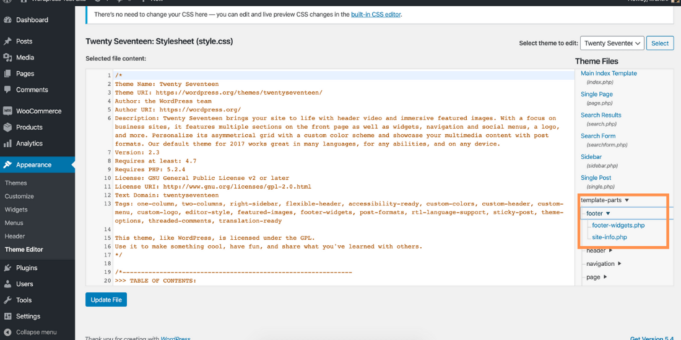Image resolution: width=681 pixels, height=340 pixels.
Task: Click 'Text Domain: twentyseventeen' line
Action: [x=167, y=195]
